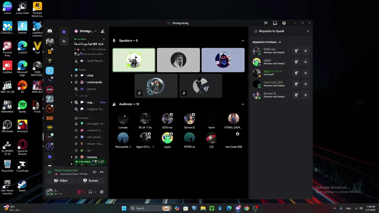The width and height of the screenshot is (379, 213).
Task: Collapse the Audience section
Action: [243, 104]
